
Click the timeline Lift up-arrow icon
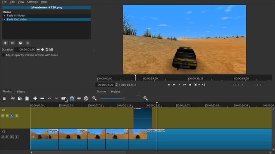coord(49,98)
